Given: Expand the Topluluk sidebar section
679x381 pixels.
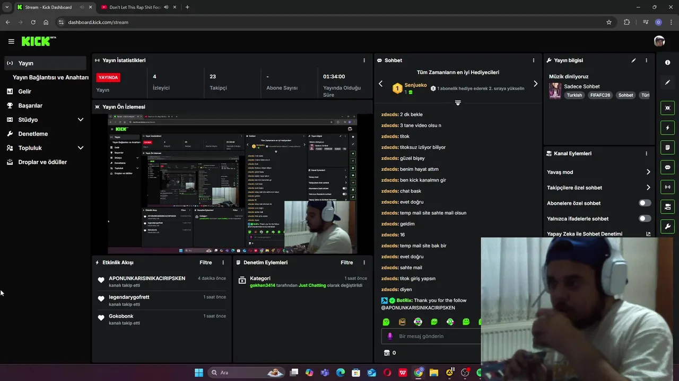Looking at the screenshot, I should click(x=81, y=148).
